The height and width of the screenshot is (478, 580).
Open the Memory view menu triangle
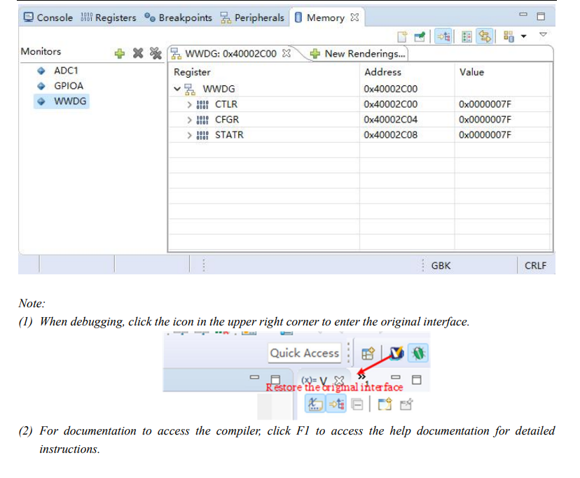pos(543,34)
